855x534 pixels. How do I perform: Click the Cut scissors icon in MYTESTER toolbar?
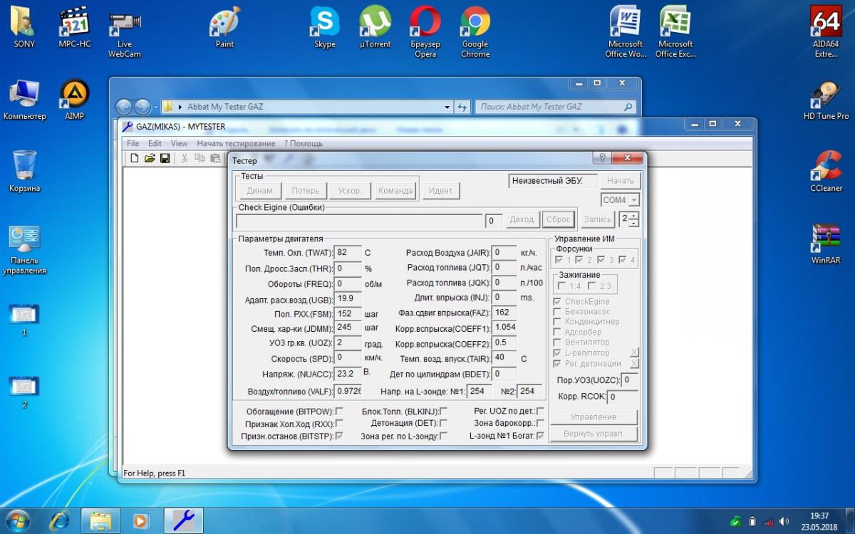[184, 158]
